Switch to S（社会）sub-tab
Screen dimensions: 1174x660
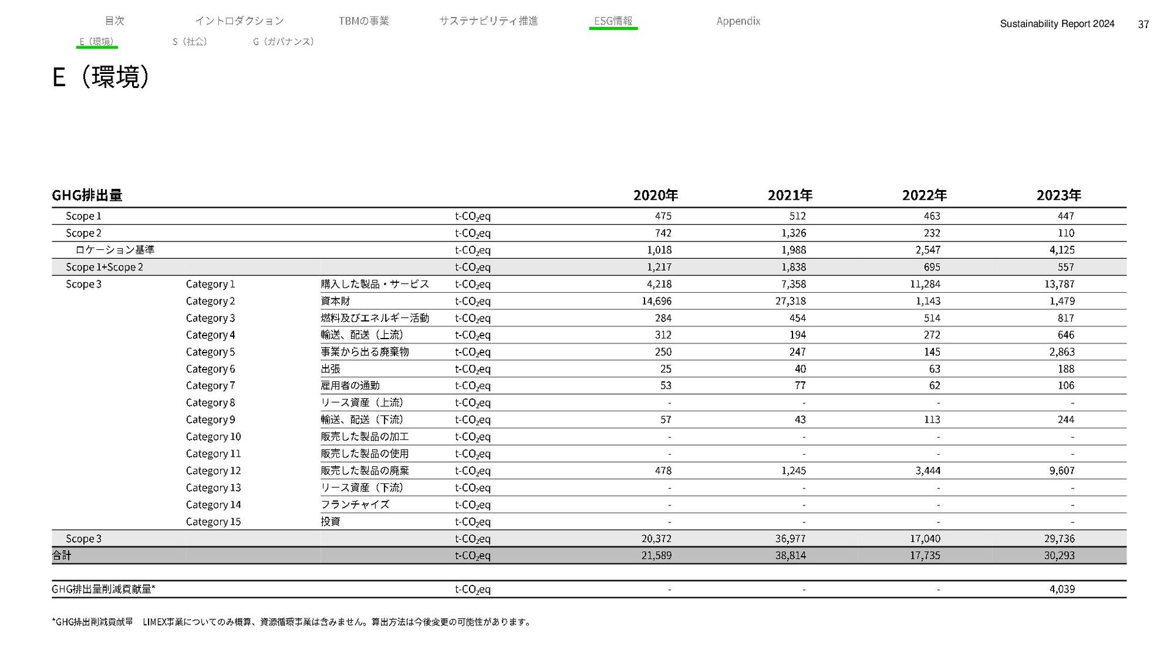pos(190,42)
